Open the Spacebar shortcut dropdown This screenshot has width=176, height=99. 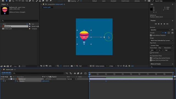coord(160,30)
